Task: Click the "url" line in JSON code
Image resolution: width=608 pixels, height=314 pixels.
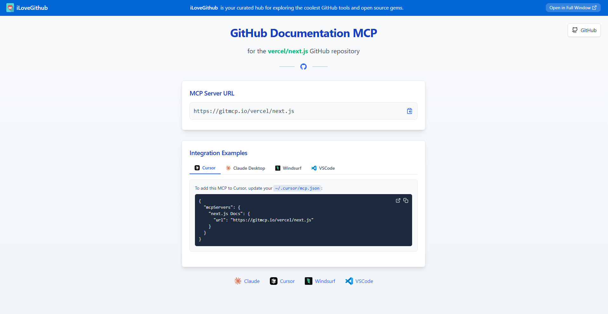Action: click(264, 220)
